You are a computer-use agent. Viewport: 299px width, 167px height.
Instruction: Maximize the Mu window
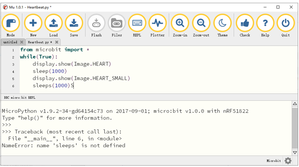(x=278, y=7)
